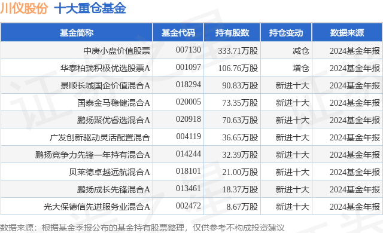The width and height of the screenshot is (383, 233).
Task: Click the 持有股数 column header
Action: 232,33
